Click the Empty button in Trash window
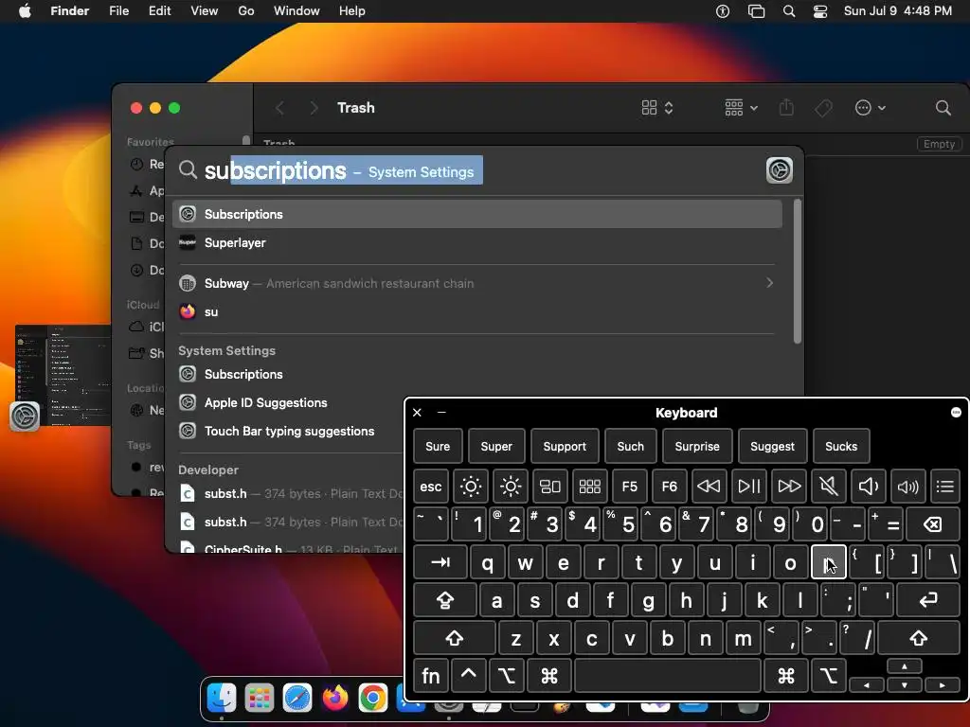 pyautogui.click(x=939, y=144)
